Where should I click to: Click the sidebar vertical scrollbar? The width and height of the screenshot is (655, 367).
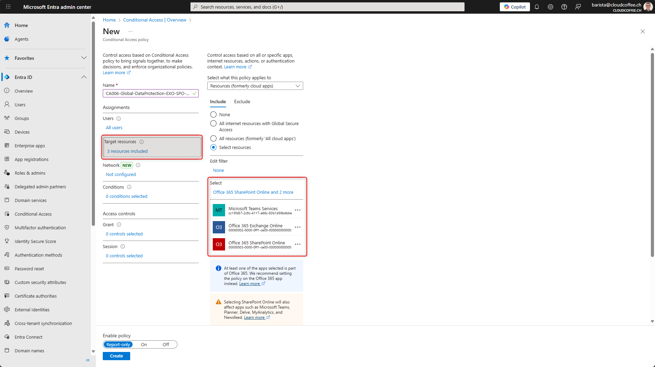click(x=93, y=123)
